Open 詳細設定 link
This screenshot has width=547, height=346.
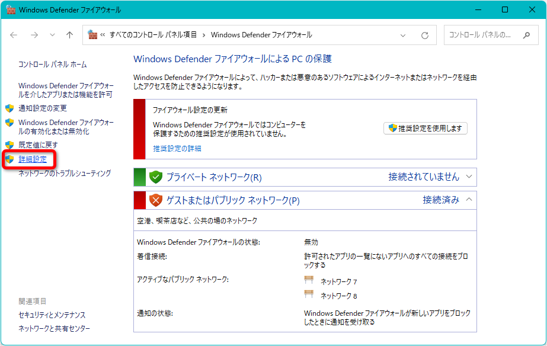click(x=33, y=159)
